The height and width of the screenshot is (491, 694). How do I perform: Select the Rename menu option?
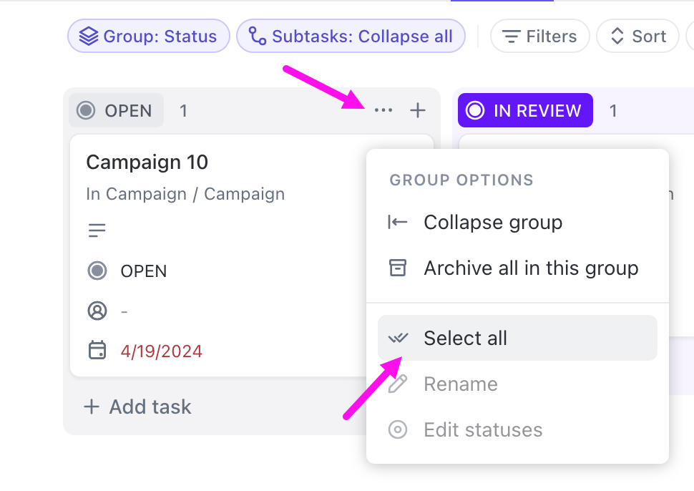click(460, 384)
